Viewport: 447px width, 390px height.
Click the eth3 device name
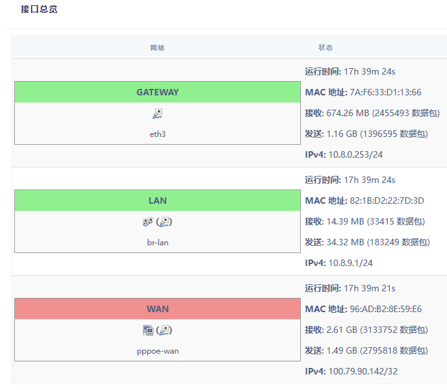pos(158,134)
